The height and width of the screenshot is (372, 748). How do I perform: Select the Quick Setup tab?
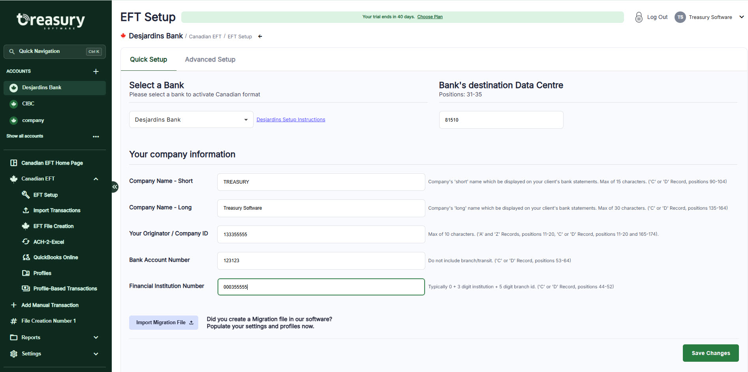tap(148, 60)
